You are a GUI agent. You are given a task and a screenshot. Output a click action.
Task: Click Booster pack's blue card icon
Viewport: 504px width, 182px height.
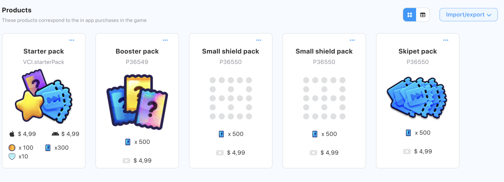click(x=128, y=142)
